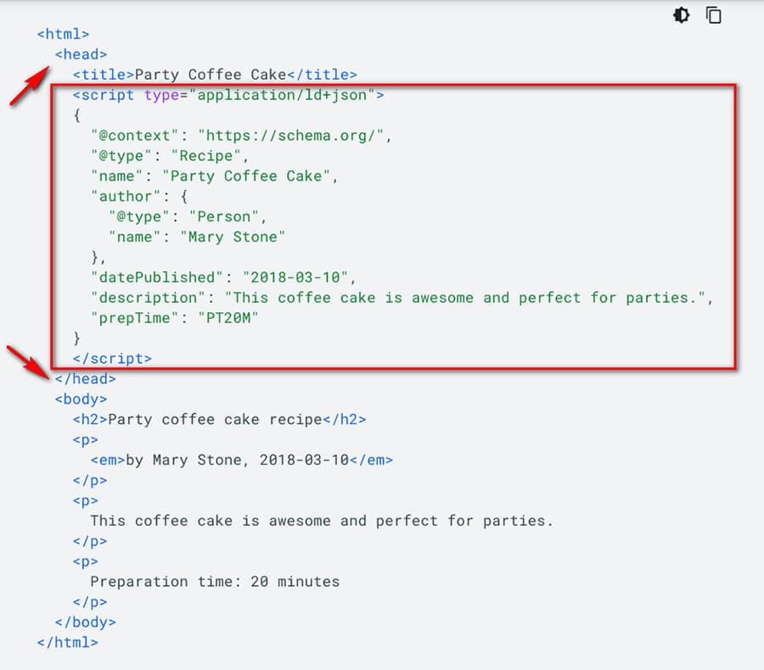The height and width of the screenshot is (670, 764).
Task: Toggle dark code theme icon
Action: 682,15
